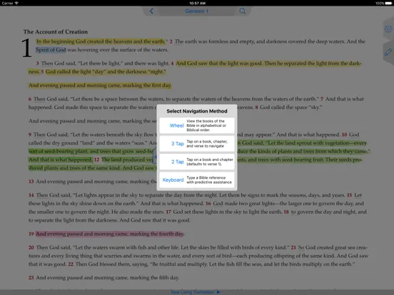Tap the large chapter number 1

pos(26,48)
